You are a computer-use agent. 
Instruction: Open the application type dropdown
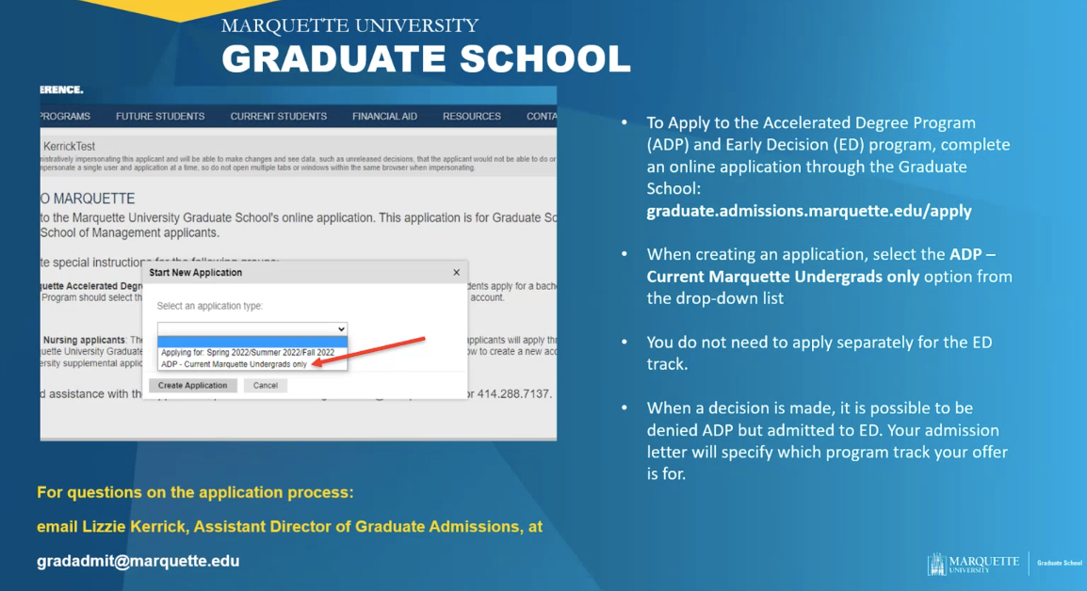pos(252,328)
